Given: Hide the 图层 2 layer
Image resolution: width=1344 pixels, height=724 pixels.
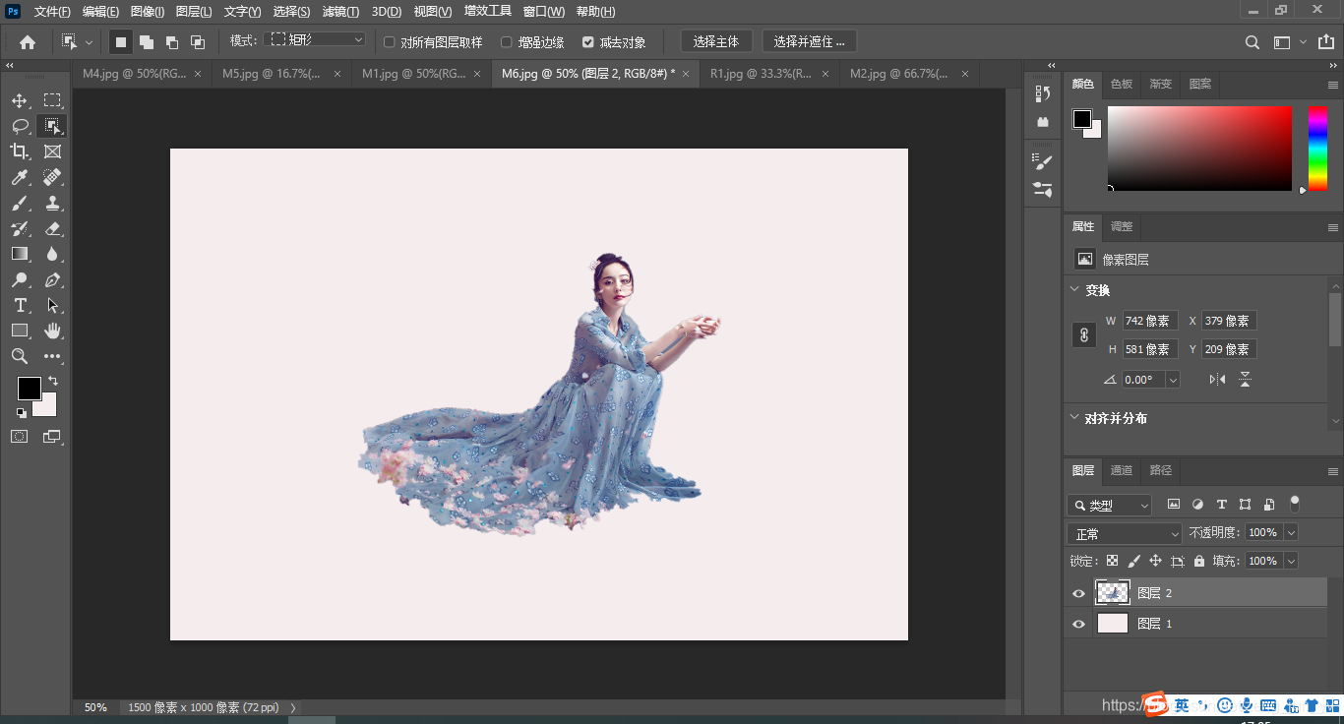Looking at the screenshot, I should pos(1078,592).
